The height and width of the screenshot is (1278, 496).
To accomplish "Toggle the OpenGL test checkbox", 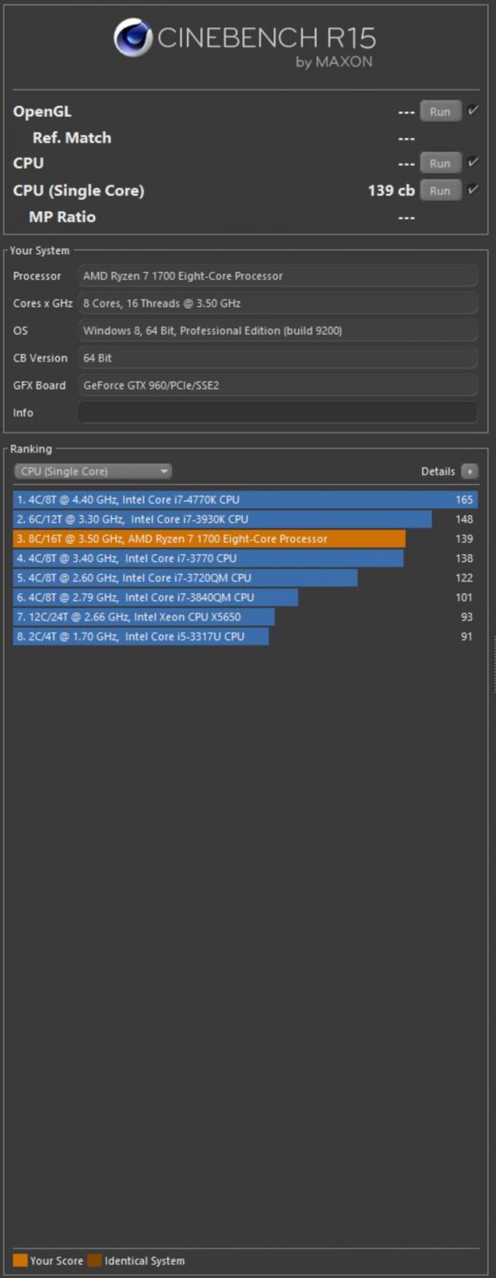I will coord(474,111).
